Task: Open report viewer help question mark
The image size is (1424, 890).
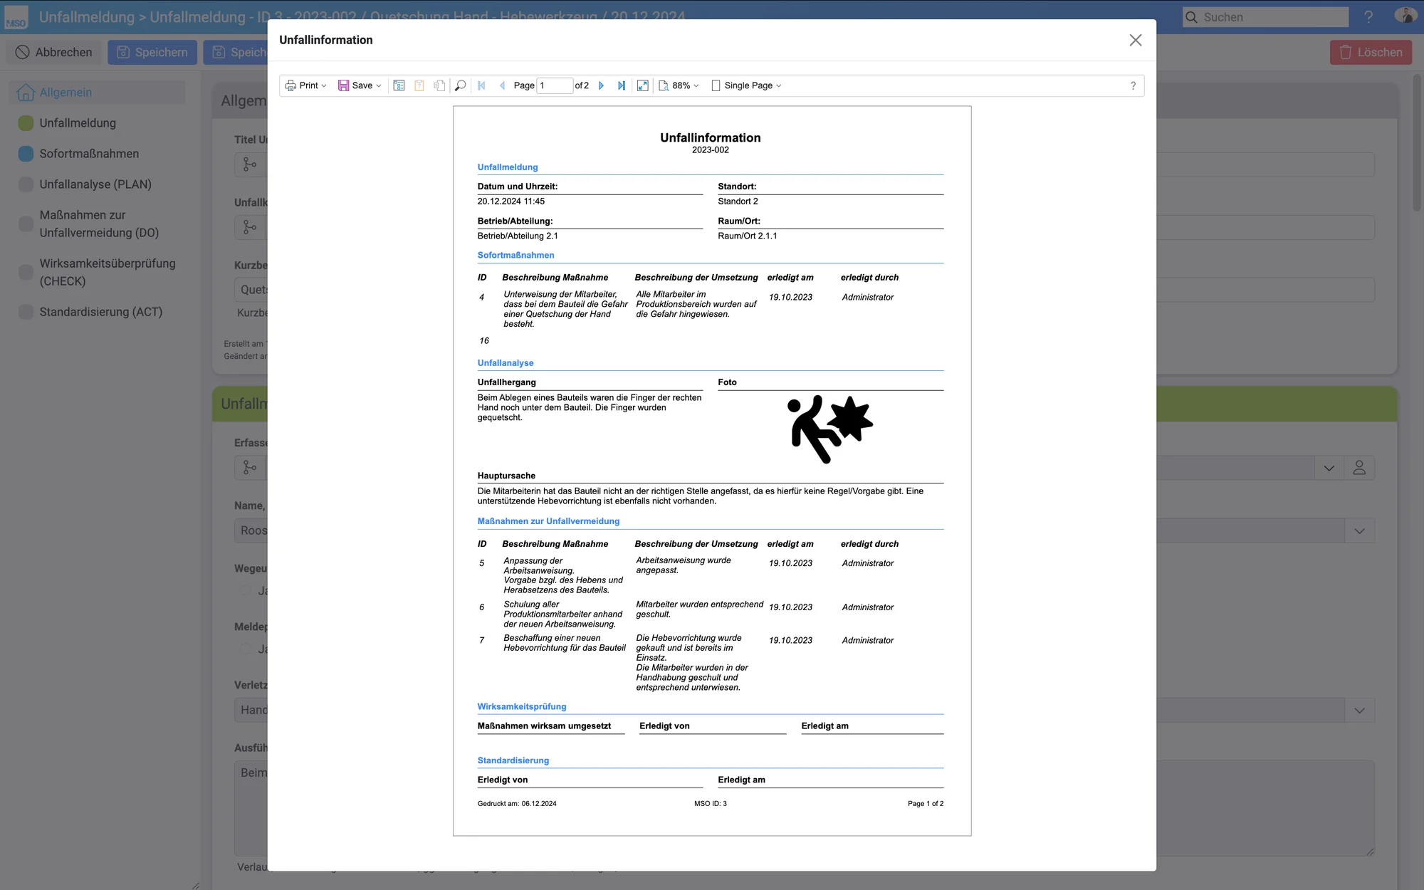Action: [x=1133, y=85]
